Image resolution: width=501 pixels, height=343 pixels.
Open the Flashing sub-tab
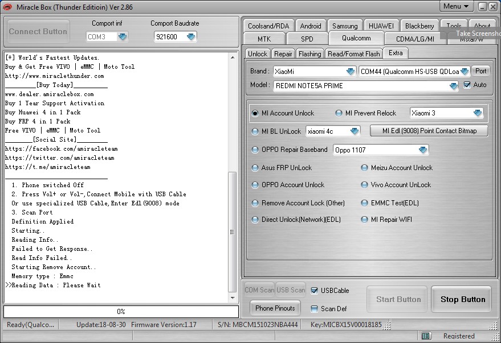tap(309, 54)
